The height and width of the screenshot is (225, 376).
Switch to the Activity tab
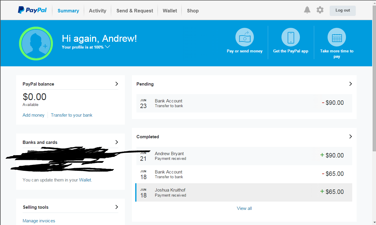97,11
